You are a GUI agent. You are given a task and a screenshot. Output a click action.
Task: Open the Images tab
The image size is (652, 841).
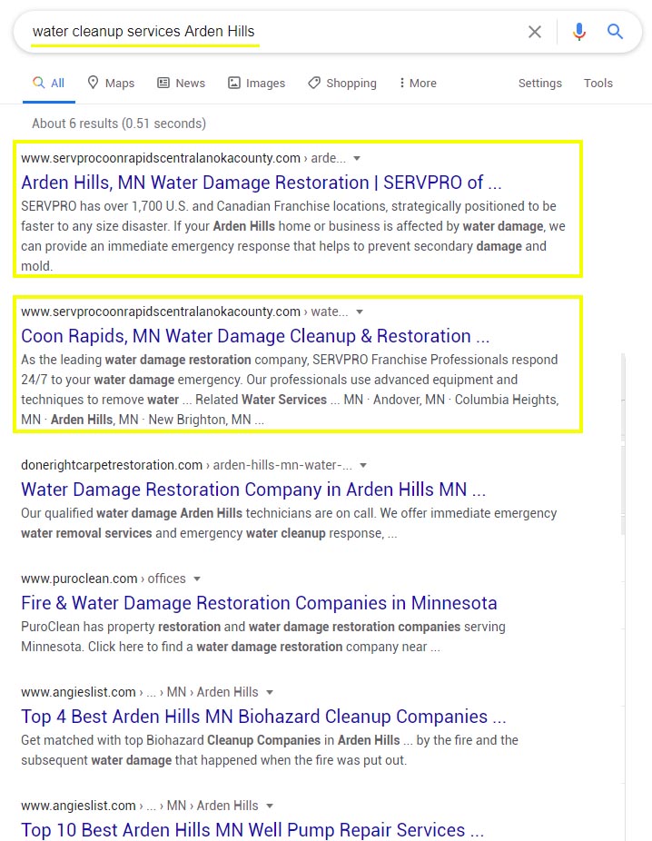pos(256,84)
